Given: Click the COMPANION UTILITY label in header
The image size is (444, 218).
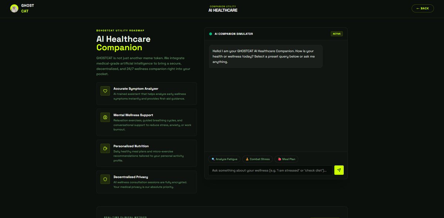Looking at the screenshot, I should pos(223,6).
